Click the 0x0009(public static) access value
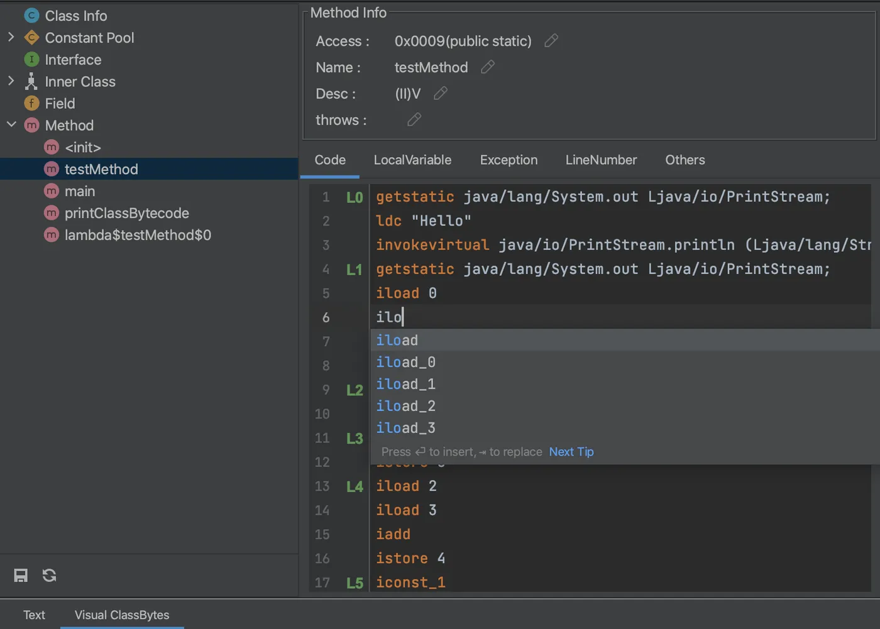The image size is (880, 629). pos(463,41)
